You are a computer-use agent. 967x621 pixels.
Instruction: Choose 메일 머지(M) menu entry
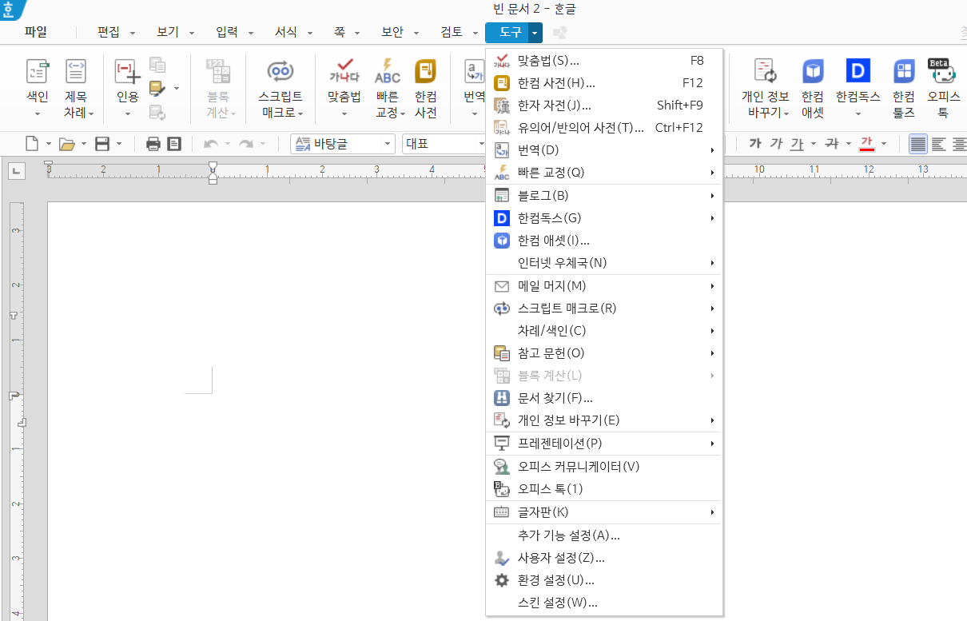coord(604,285)
